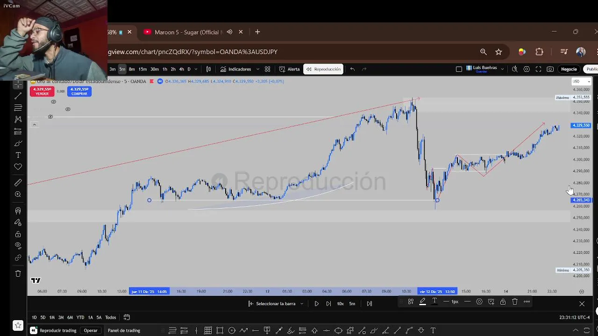
Task: Expand Seleccionar la barra dropdown
Action: click(302, 304)
